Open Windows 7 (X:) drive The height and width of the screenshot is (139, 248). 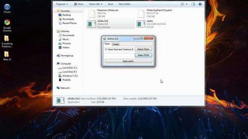coord(70,76)
